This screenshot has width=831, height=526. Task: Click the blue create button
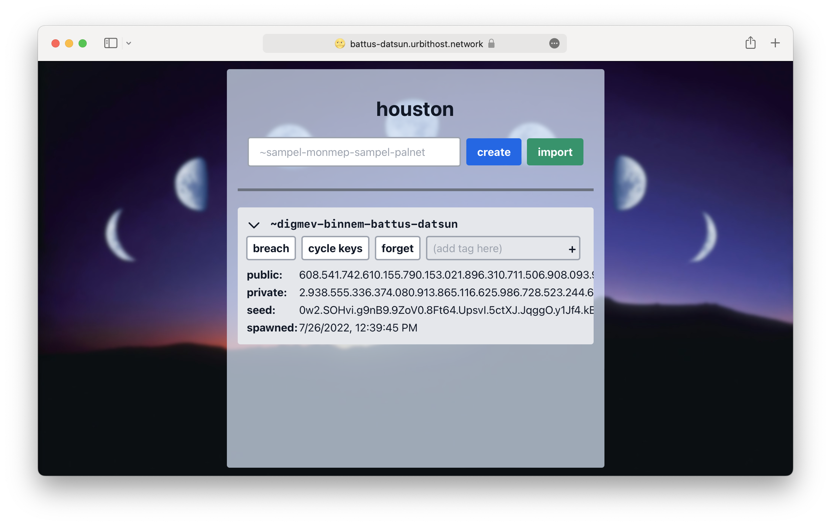tap(493, 152)
